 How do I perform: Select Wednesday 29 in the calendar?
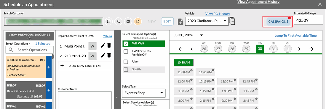pyautogui.click(x=246, y=49)
